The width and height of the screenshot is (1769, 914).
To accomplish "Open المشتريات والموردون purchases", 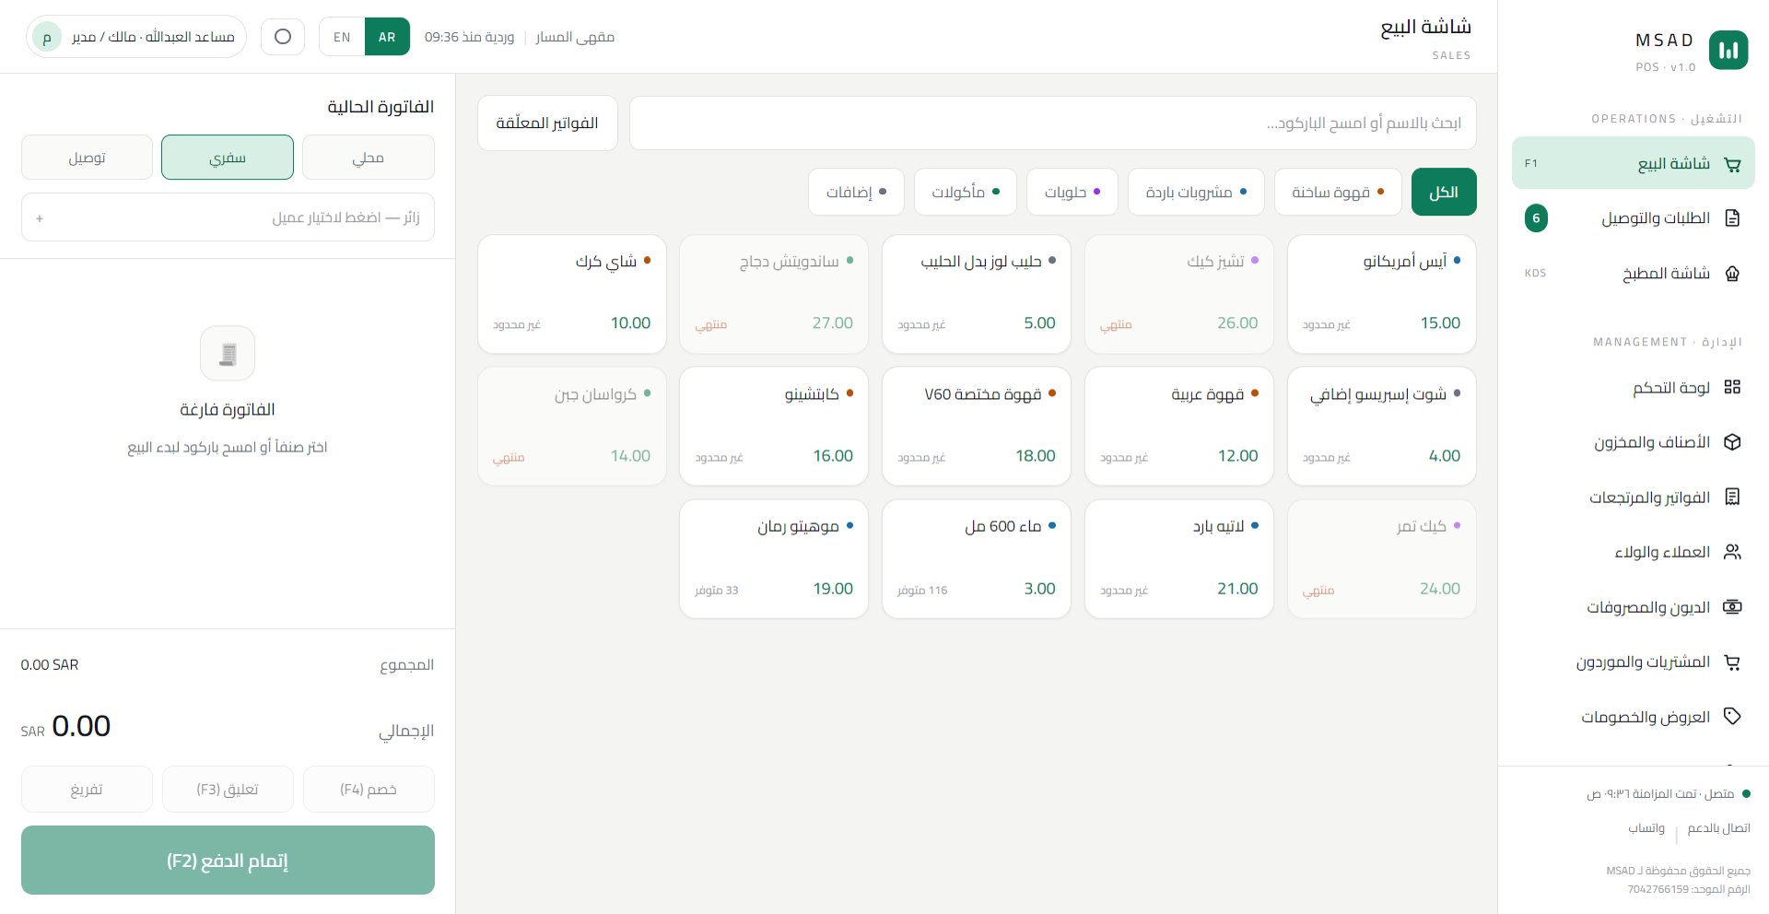I will pyautogui.click(x=1633, y=662).
